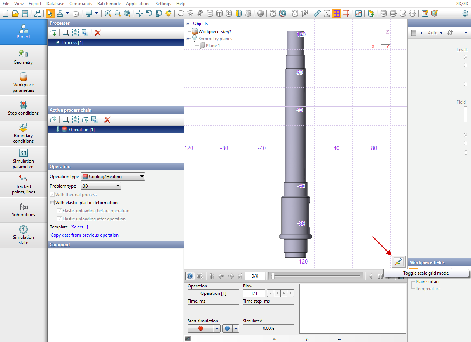Select the zoom out magnifier icon

117,13
